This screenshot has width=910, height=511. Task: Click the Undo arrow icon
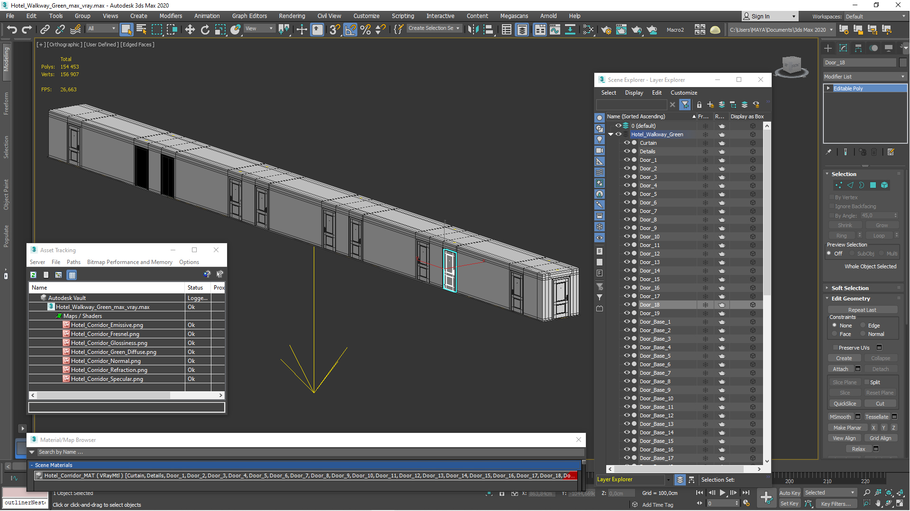tap(11, 30)
